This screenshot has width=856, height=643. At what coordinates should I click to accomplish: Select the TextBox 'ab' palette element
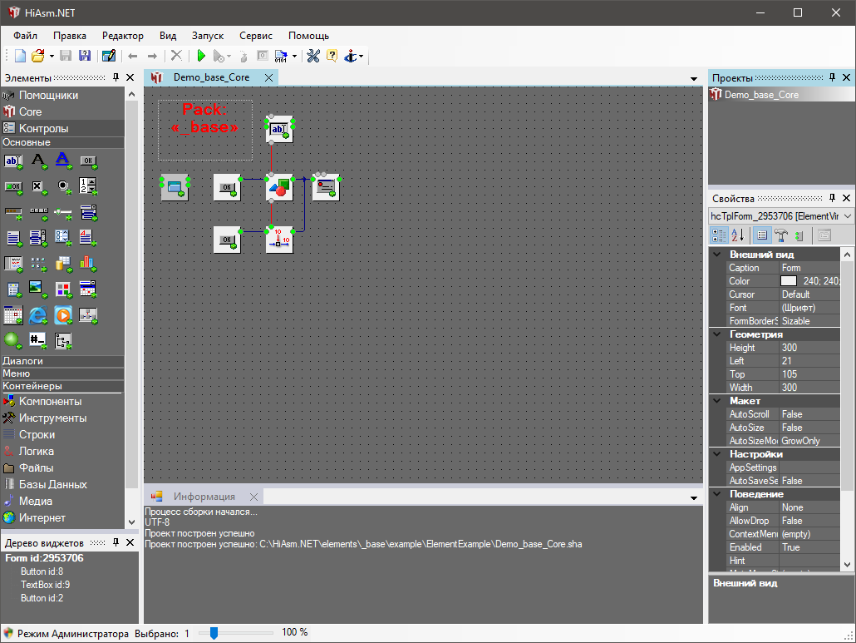coord(13,161)
